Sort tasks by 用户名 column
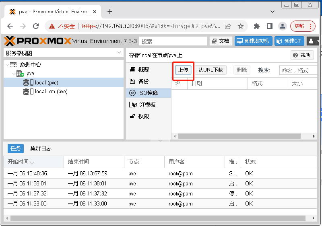This screenshot has width=322, height=226. [x=195, y=162]
